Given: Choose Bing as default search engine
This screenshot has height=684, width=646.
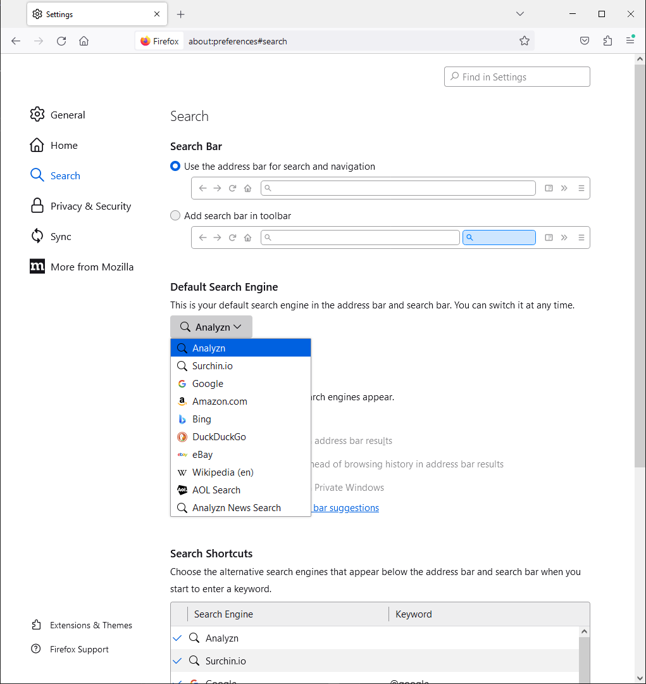Looking at the screenshot, I should pos(240,419).
